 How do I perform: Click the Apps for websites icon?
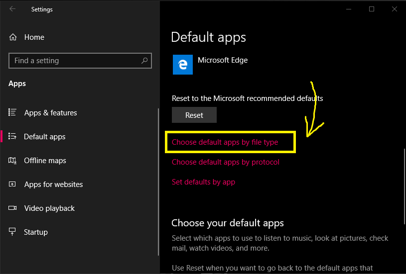coord(12,184)
